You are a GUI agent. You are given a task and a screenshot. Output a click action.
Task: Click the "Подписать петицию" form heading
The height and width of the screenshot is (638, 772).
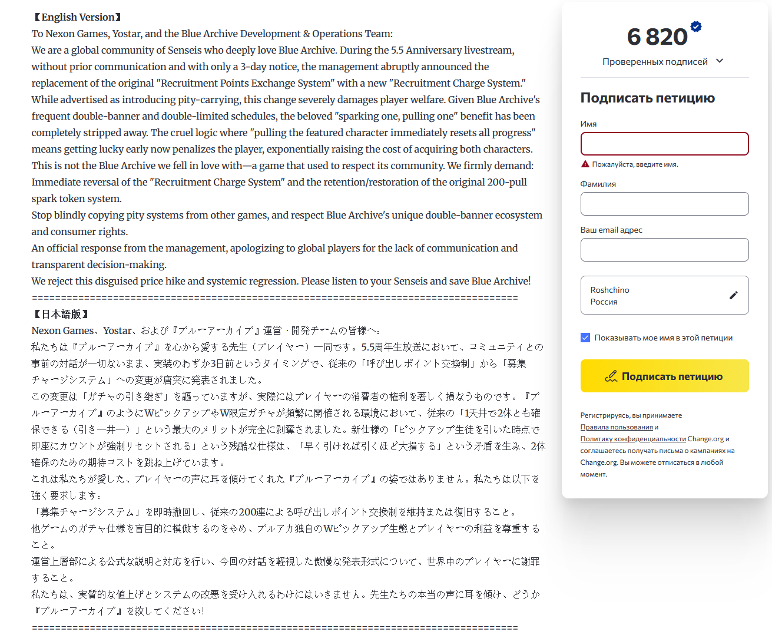(648, 98)
